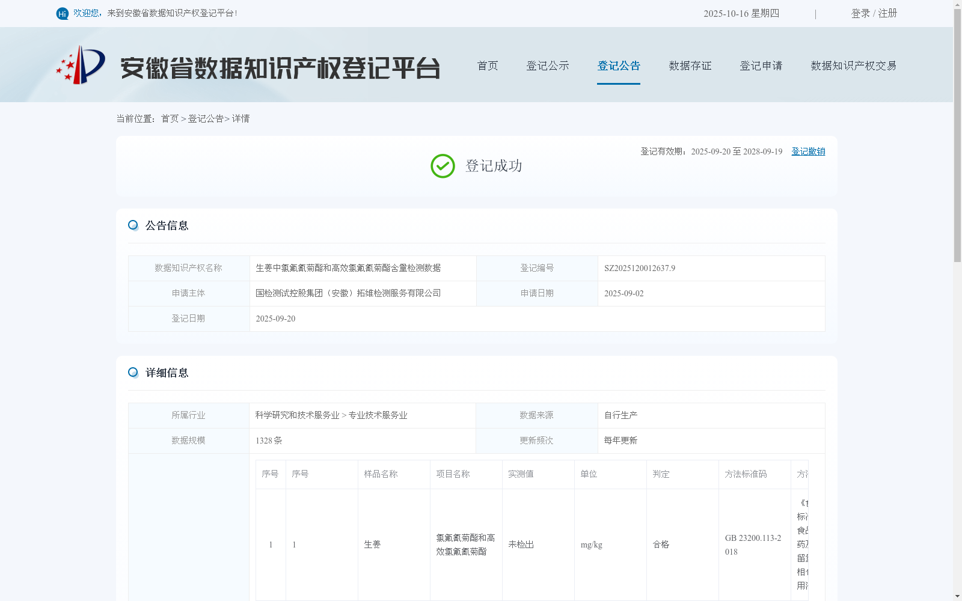Open the 登记申请 nav menu
962x601 pixels.
pos(761,66)
